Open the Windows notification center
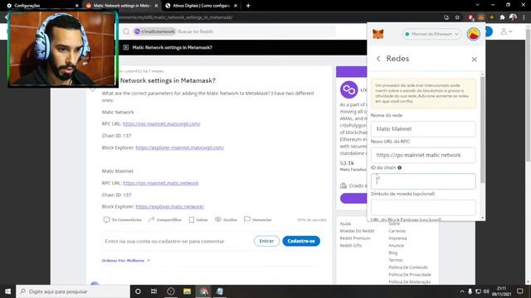Image resolution: width=531 pixels, height=298 pixels. 520,291
